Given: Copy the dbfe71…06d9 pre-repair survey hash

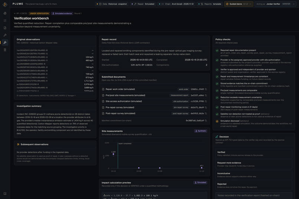Looking at the screenshot, I should click(206, 107).
